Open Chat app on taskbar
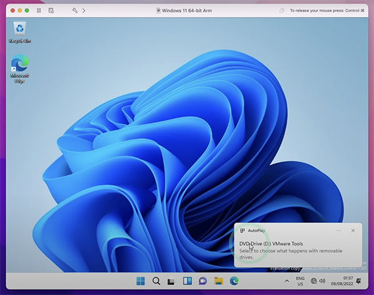 click(203, 281)
